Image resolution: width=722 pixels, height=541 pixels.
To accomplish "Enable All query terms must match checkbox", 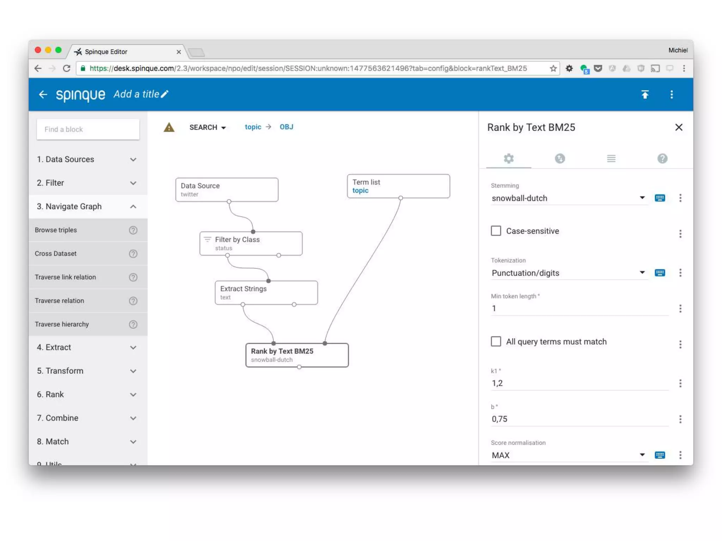I will click(496, 341).
